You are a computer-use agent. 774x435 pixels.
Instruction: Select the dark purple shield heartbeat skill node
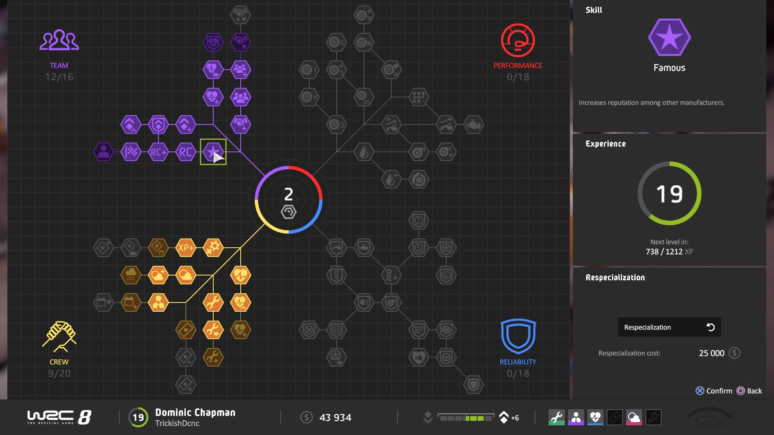(x=213, y=42)
